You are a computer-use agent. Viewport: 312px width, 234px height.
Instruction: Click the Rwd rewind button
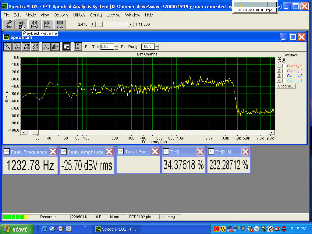pyautogui.click(x=34, y=24)
